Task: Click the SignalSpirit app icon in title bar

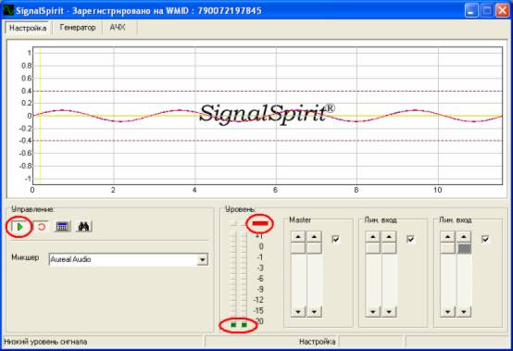Action: click(x=8, y=10)
